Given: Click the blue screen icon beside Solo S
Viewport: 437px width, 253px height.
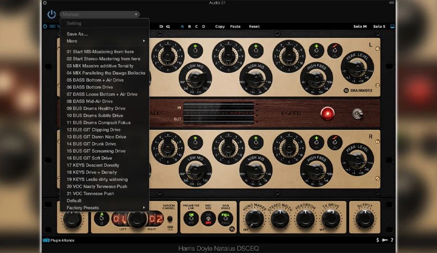Looking at the screenshot, I should 393,27.
